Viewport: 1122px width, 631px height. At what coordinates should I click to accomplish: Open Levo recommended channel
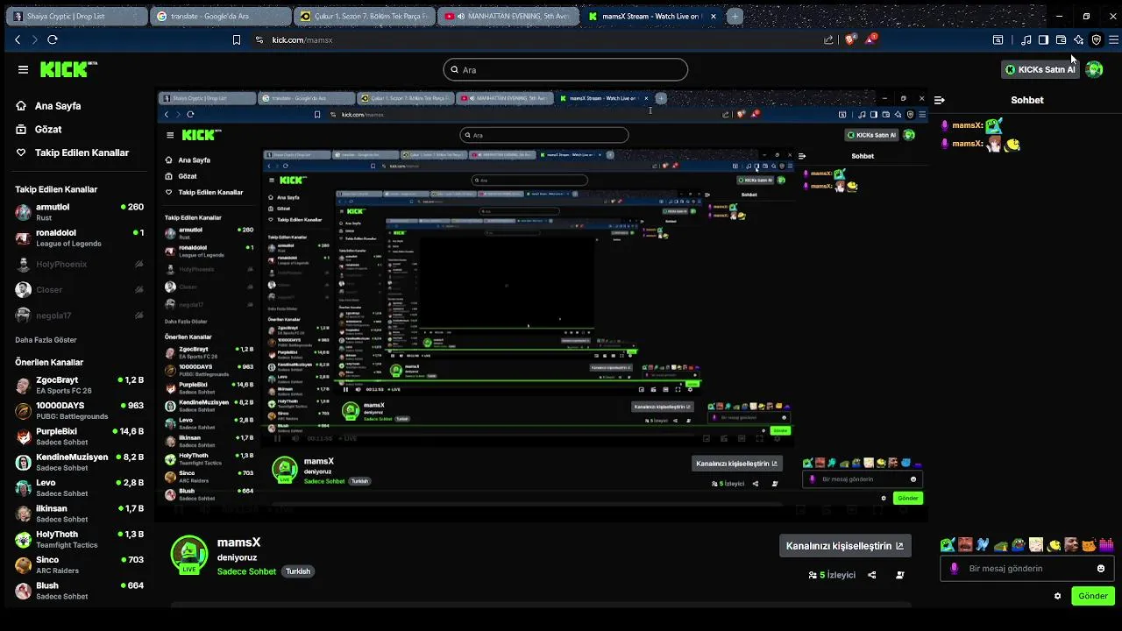79,488
